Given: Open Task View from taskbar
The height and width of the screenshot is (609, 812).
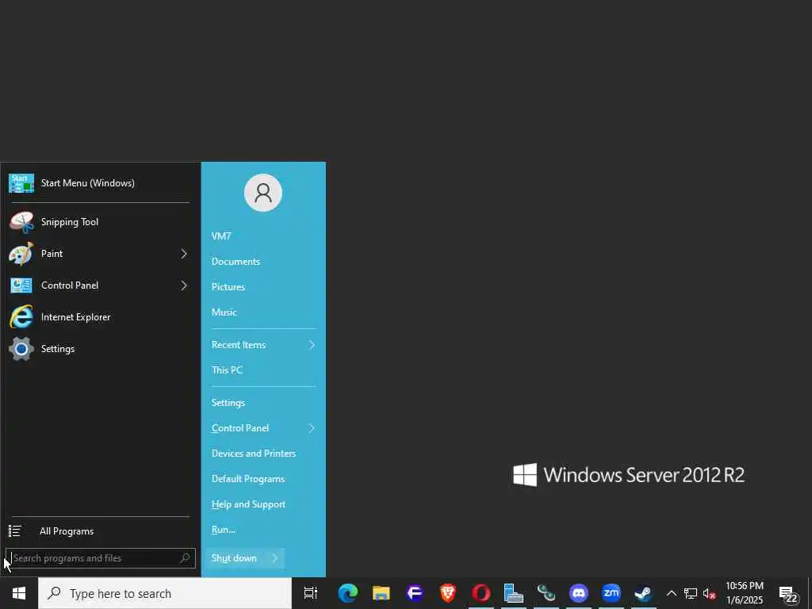Looking at the screenshot, I should click(311, 593).
